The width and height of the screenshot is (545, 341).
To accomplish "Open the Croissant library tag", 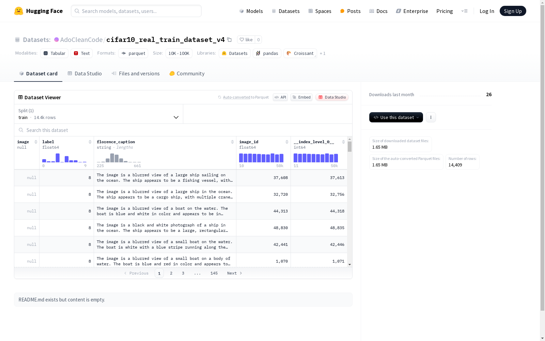I will click(x=300, y=53).
